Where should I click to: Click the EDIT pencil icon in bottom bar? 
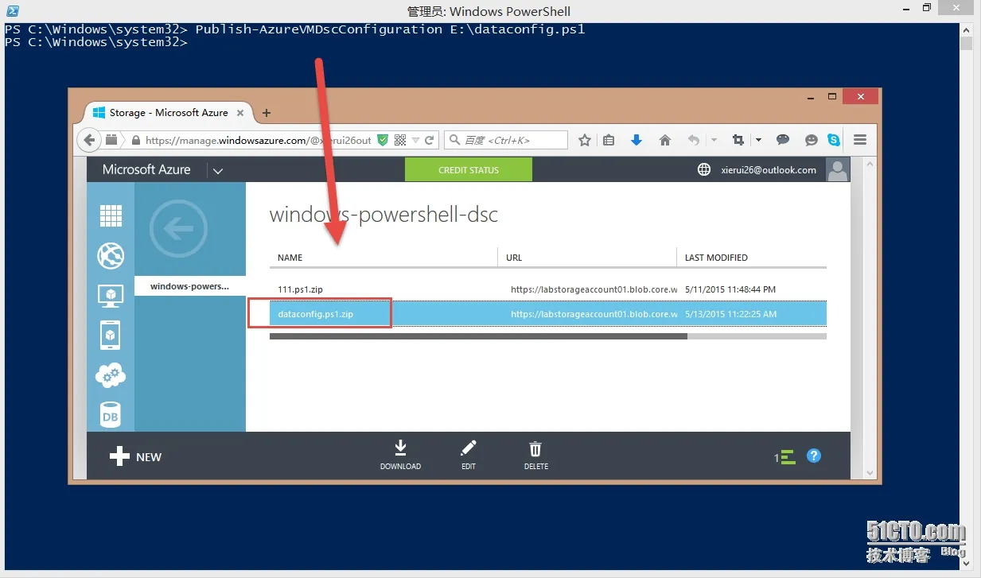point(469,455)
